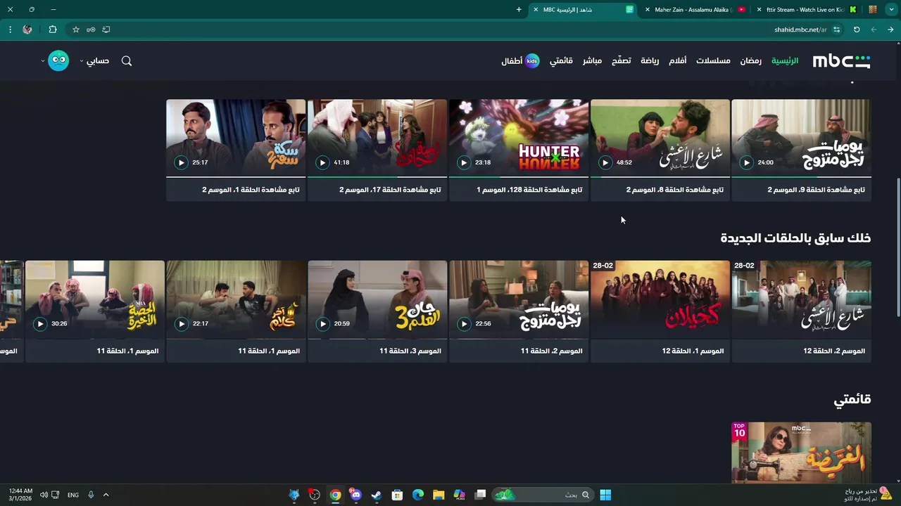Open Steam from taskbar

pos(377,495)
